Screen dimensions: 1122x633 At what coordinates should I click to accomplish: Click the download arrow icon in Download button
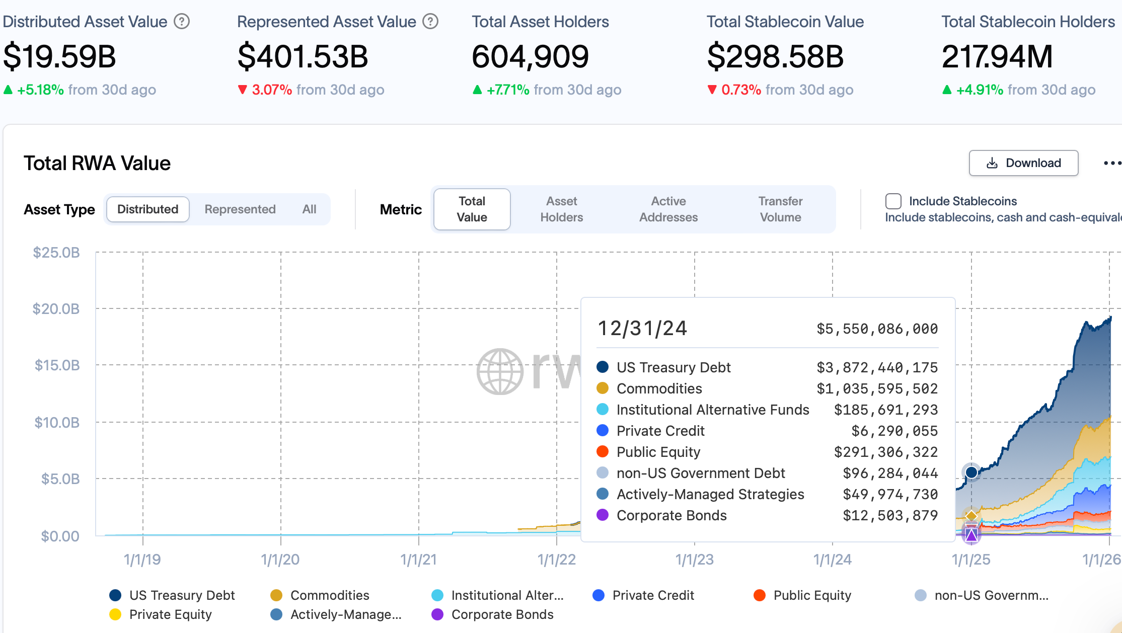click(991, 163)
